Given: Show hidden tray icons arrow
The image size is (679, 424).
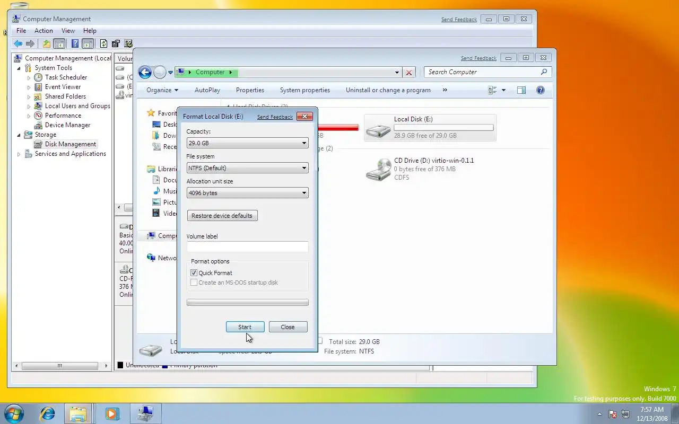Looking at the screenshot, I should point(600,414).
